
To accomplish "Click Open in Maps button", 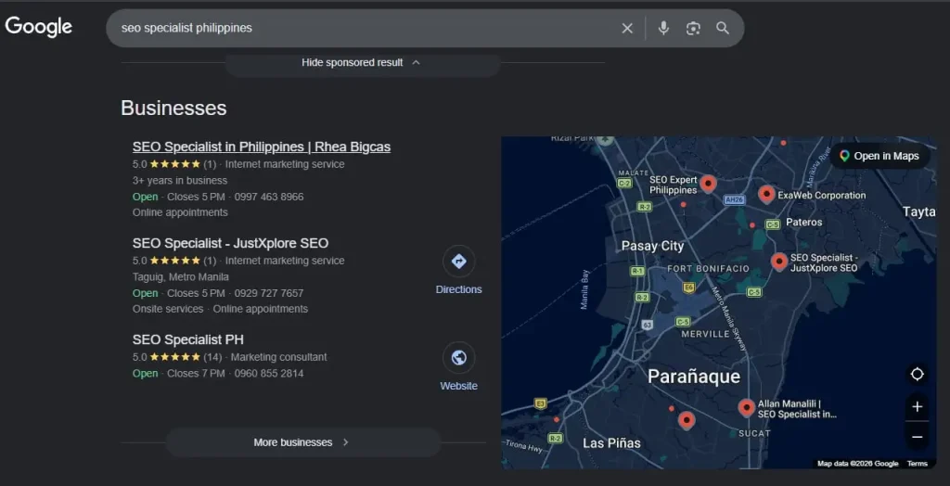I will coord(879,156).
